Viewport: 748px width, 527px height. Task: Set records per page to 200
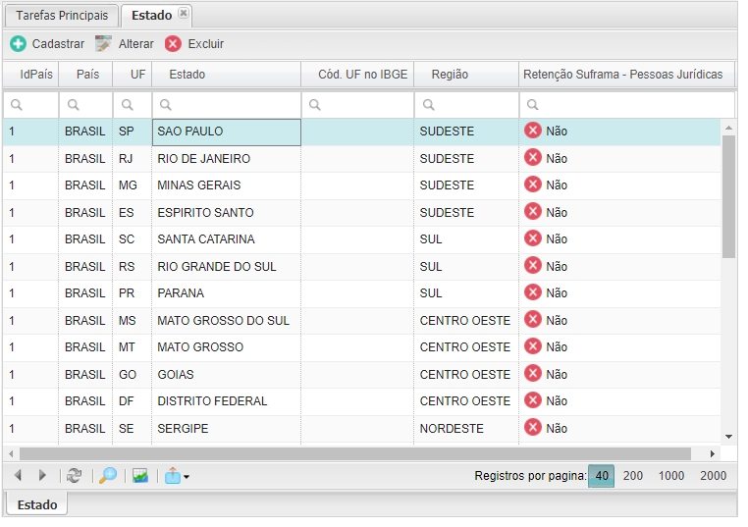(x=632, y=476)
